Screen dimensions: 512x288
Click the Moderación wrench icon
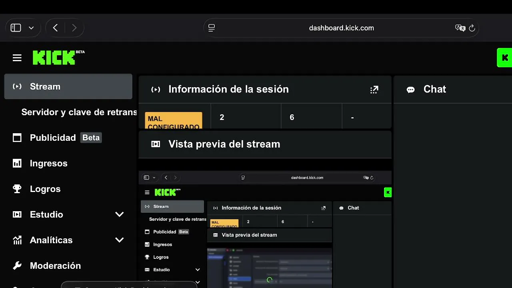tap(17, 266)
